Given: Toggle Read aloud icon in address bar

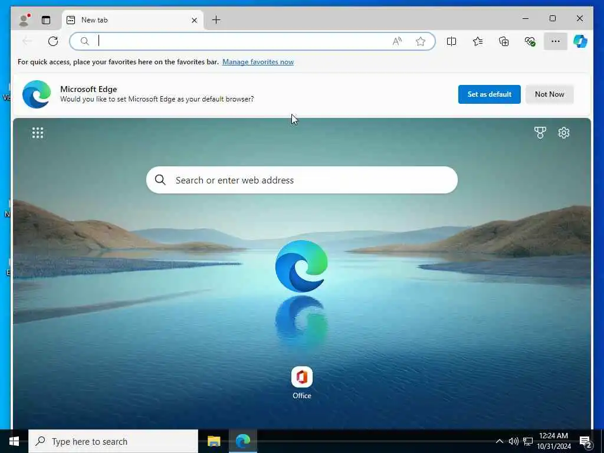Looking at the screenshot, I should pyautogui.click(x=397, y=41).
